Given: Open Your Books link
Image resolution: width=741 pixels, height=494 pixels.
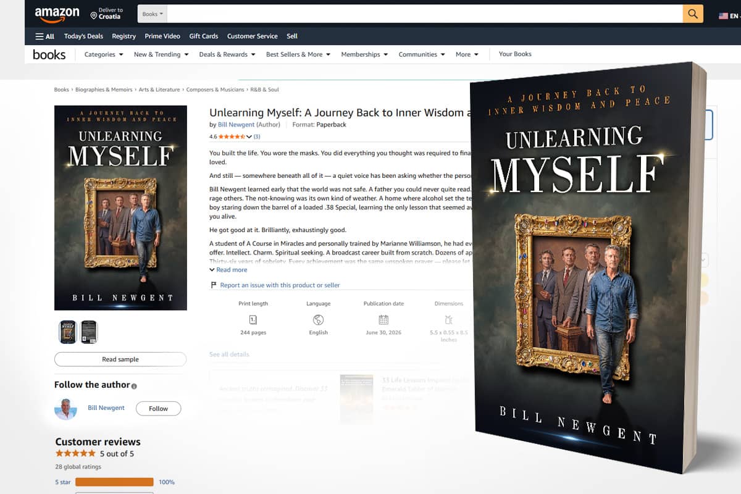Looking at the screenshot, I should pyautogui.click(x=515, y=54).
